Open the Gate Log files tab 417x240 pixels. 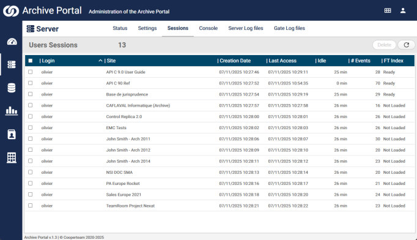(x=289, y=28)
